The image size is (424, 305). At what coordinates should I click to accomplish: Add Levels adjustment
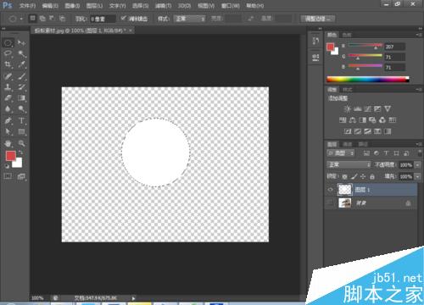pos(358,109)
